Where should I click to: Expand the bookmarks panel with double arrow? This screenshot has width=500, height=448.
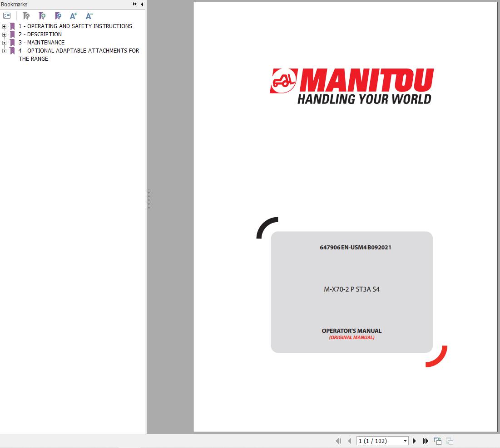click(134, 4)
